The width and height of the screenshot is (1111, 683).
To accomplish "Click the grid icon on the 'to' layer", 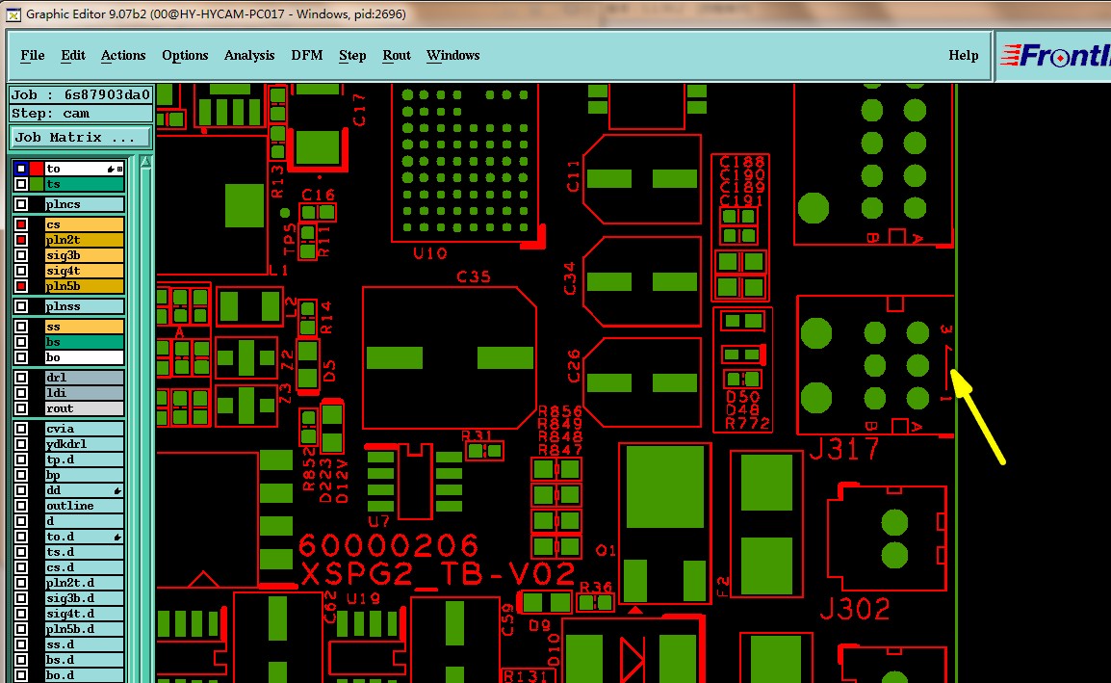I will tap(119, 169).
